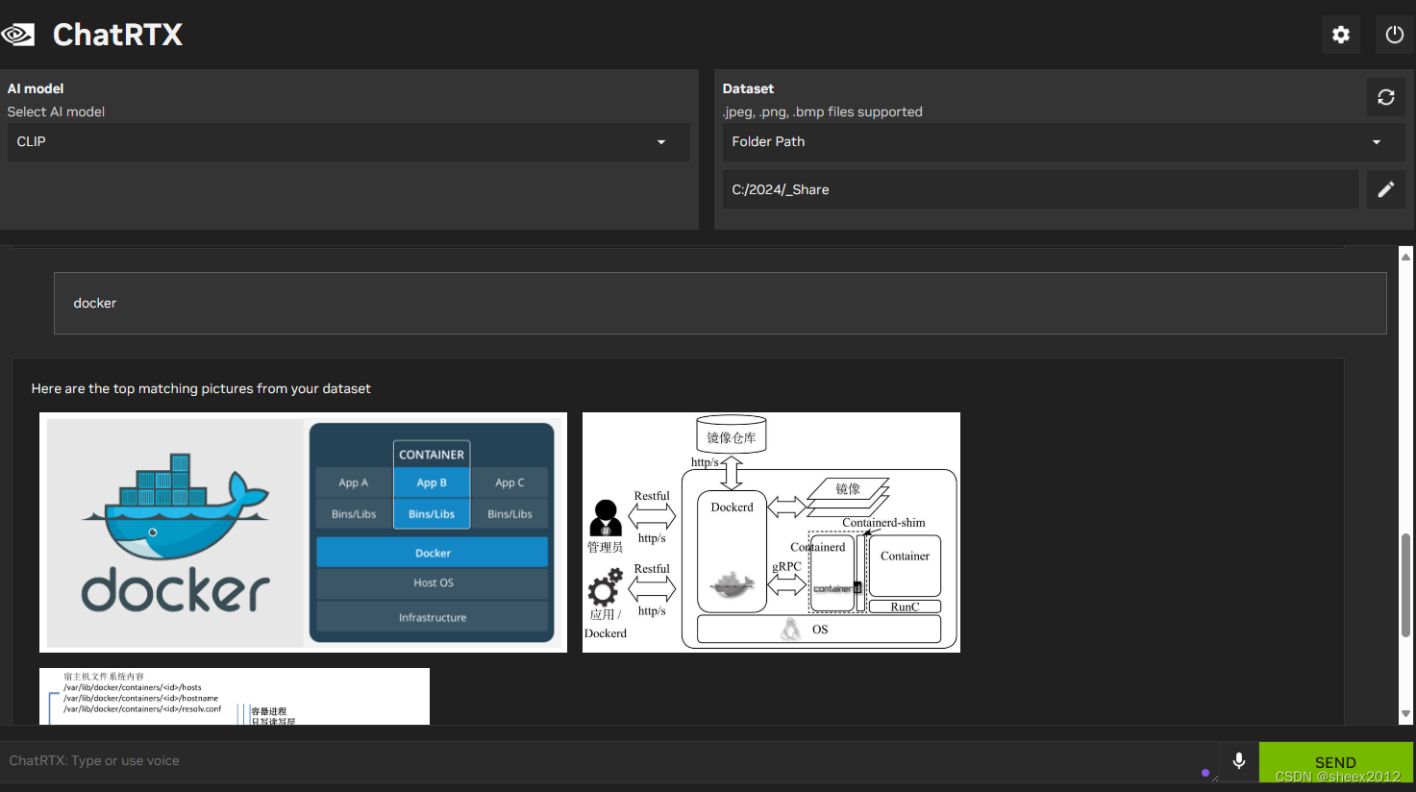Expand the Folder Path dataset dropdown

coord(1064,141)
